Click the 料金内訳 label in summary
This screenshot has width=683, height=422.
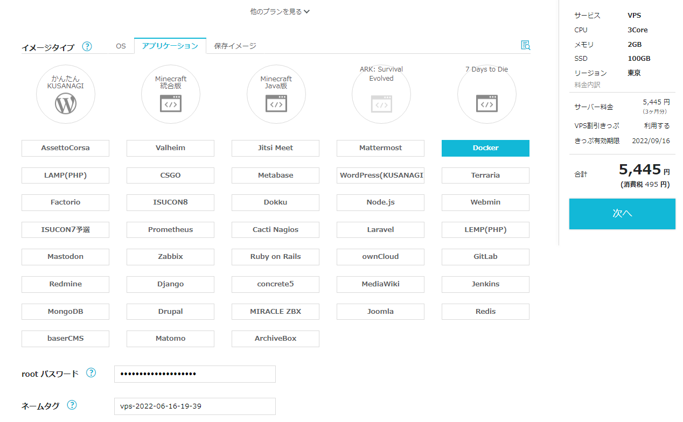[587, 85]
